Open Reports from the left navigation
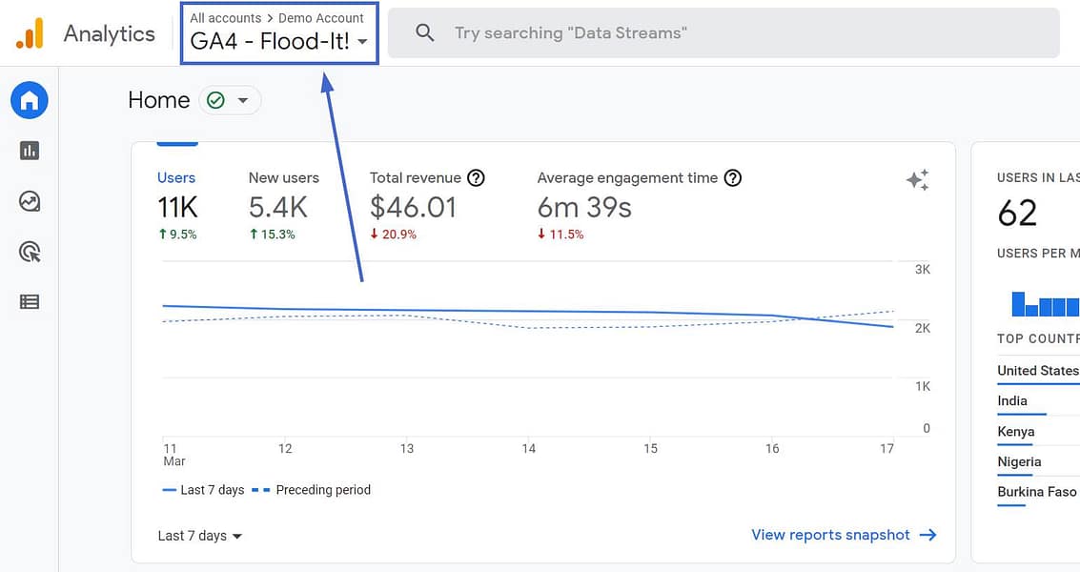This screenshot has height=572, width=1080. click(29, 151)
